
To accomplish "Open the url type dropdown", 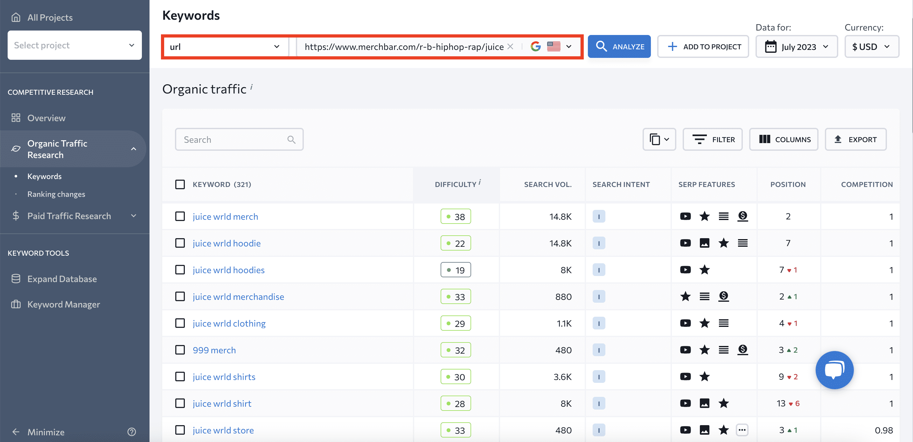I will 226,46.
